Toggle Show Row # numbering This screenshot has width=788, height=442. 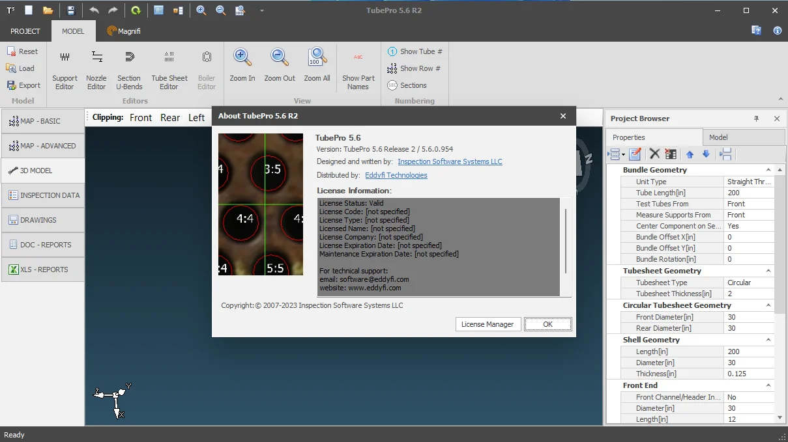pos(414,68)
